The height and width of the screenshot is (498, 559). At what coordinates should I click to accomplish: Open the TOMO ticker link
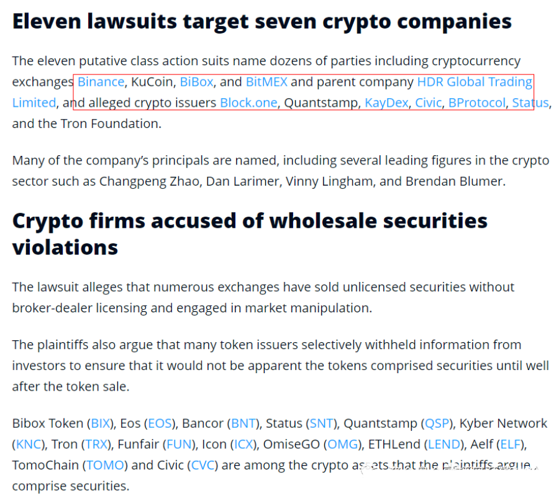105,466
